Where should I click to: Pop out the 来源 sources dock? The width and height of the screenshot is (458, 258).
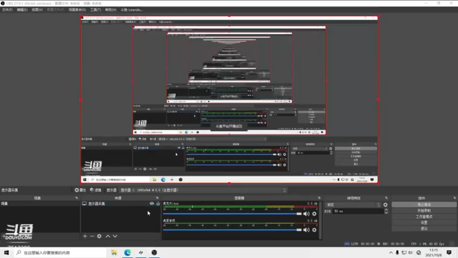point(157,198)
